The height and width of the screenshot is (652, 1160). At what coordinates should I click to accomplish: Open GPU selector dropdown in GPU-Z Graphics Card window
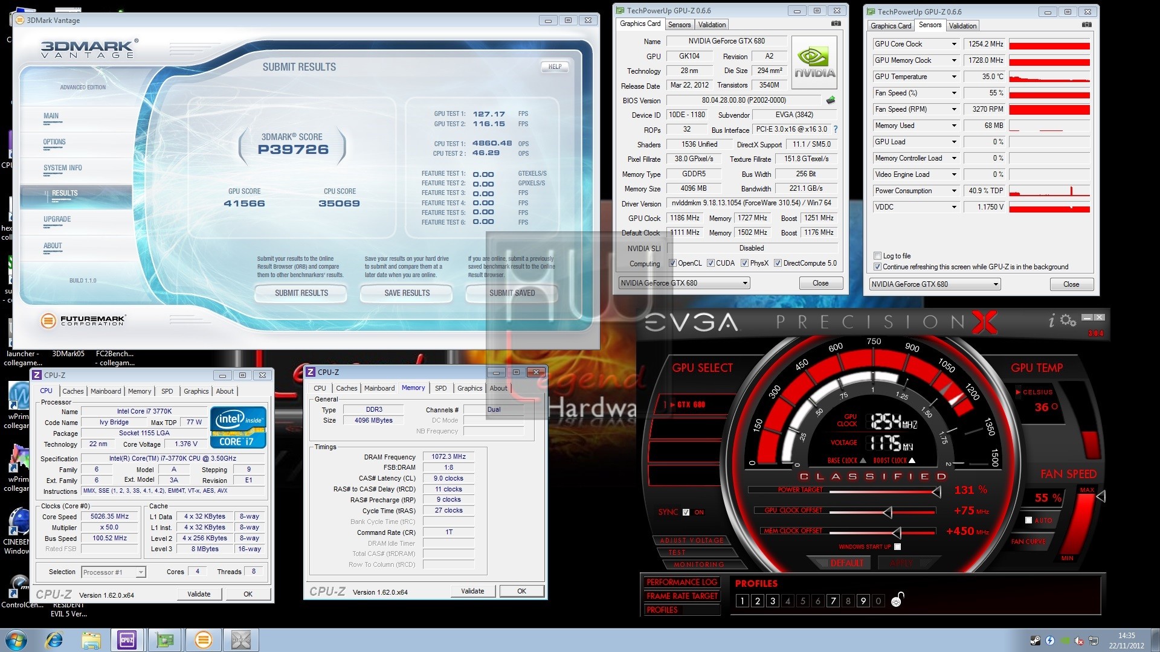pos(684,283)
